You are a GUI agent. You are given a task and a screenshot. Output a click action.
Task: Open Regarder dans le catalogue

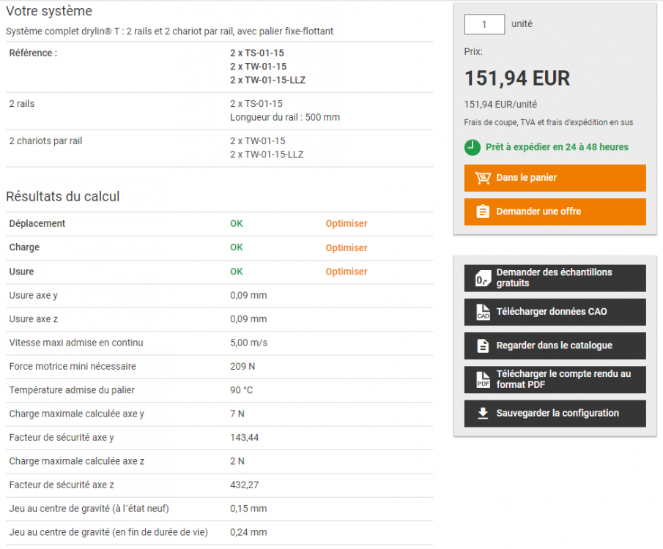555,346
